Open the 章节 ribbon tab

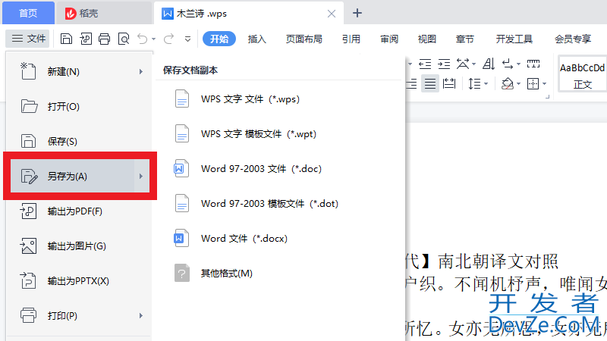point(465,39)
